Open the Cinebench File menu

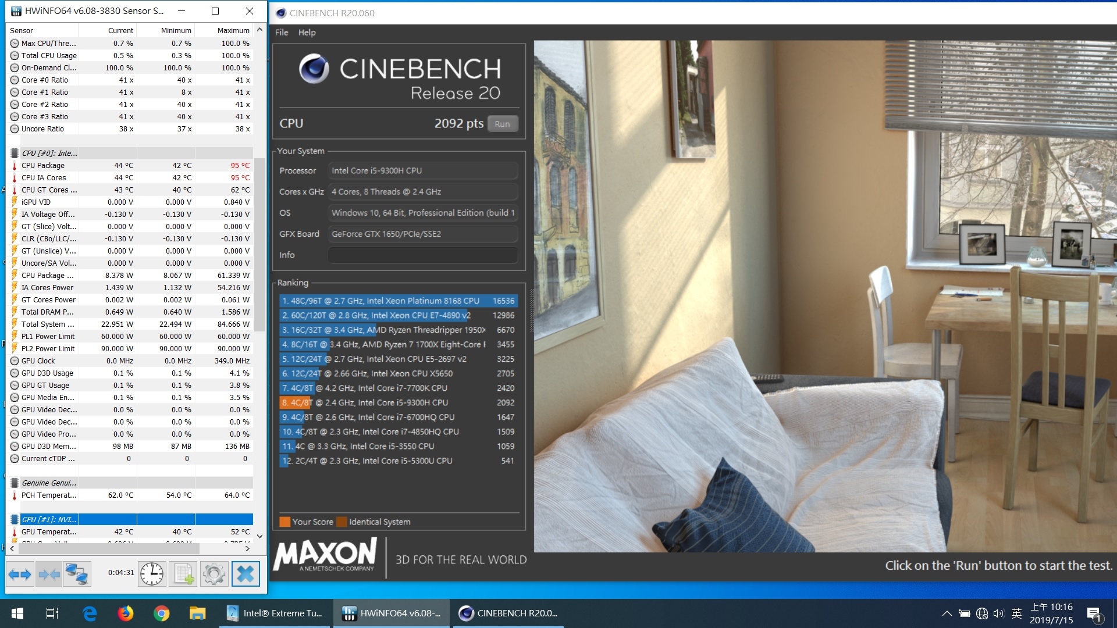282,33
